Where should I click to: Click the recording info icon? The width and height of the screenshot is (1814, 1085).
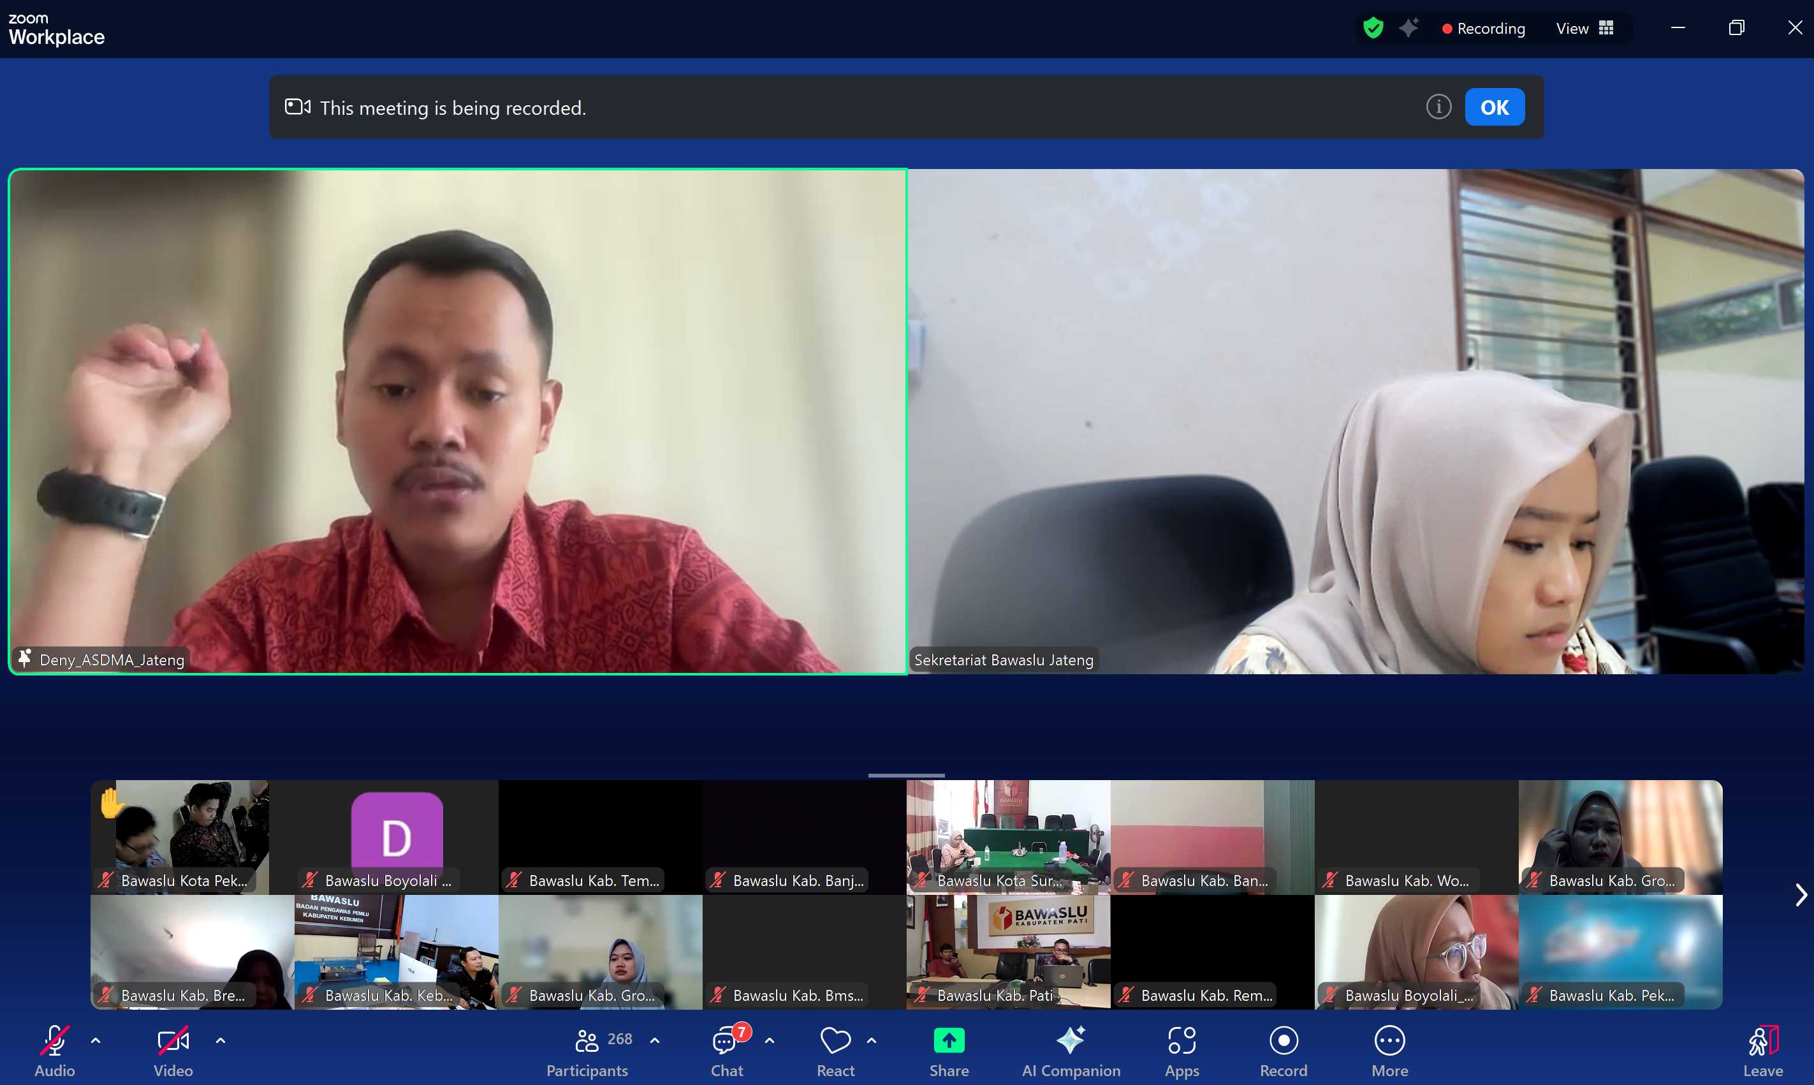[1438, 107]
